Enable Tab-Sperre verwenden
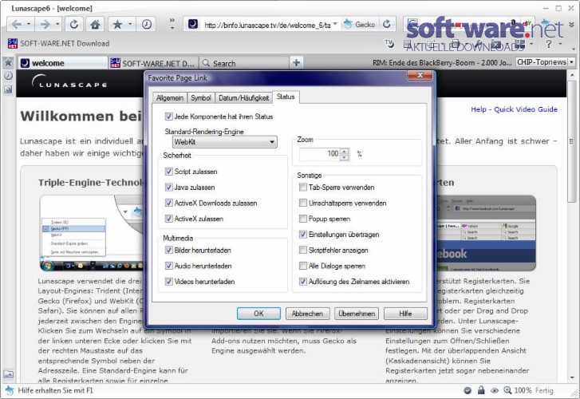This screenshot has width=580, height=399. (303, 188)
